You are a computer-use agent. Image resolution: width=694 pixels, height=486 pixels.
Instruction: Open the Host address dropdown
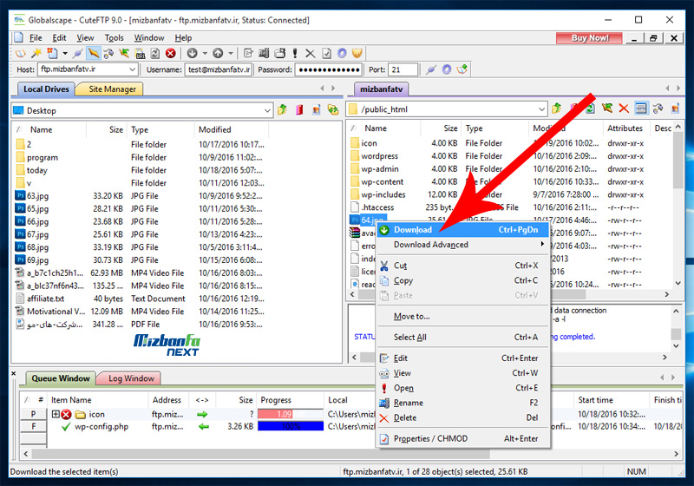(x=131, y=69)
